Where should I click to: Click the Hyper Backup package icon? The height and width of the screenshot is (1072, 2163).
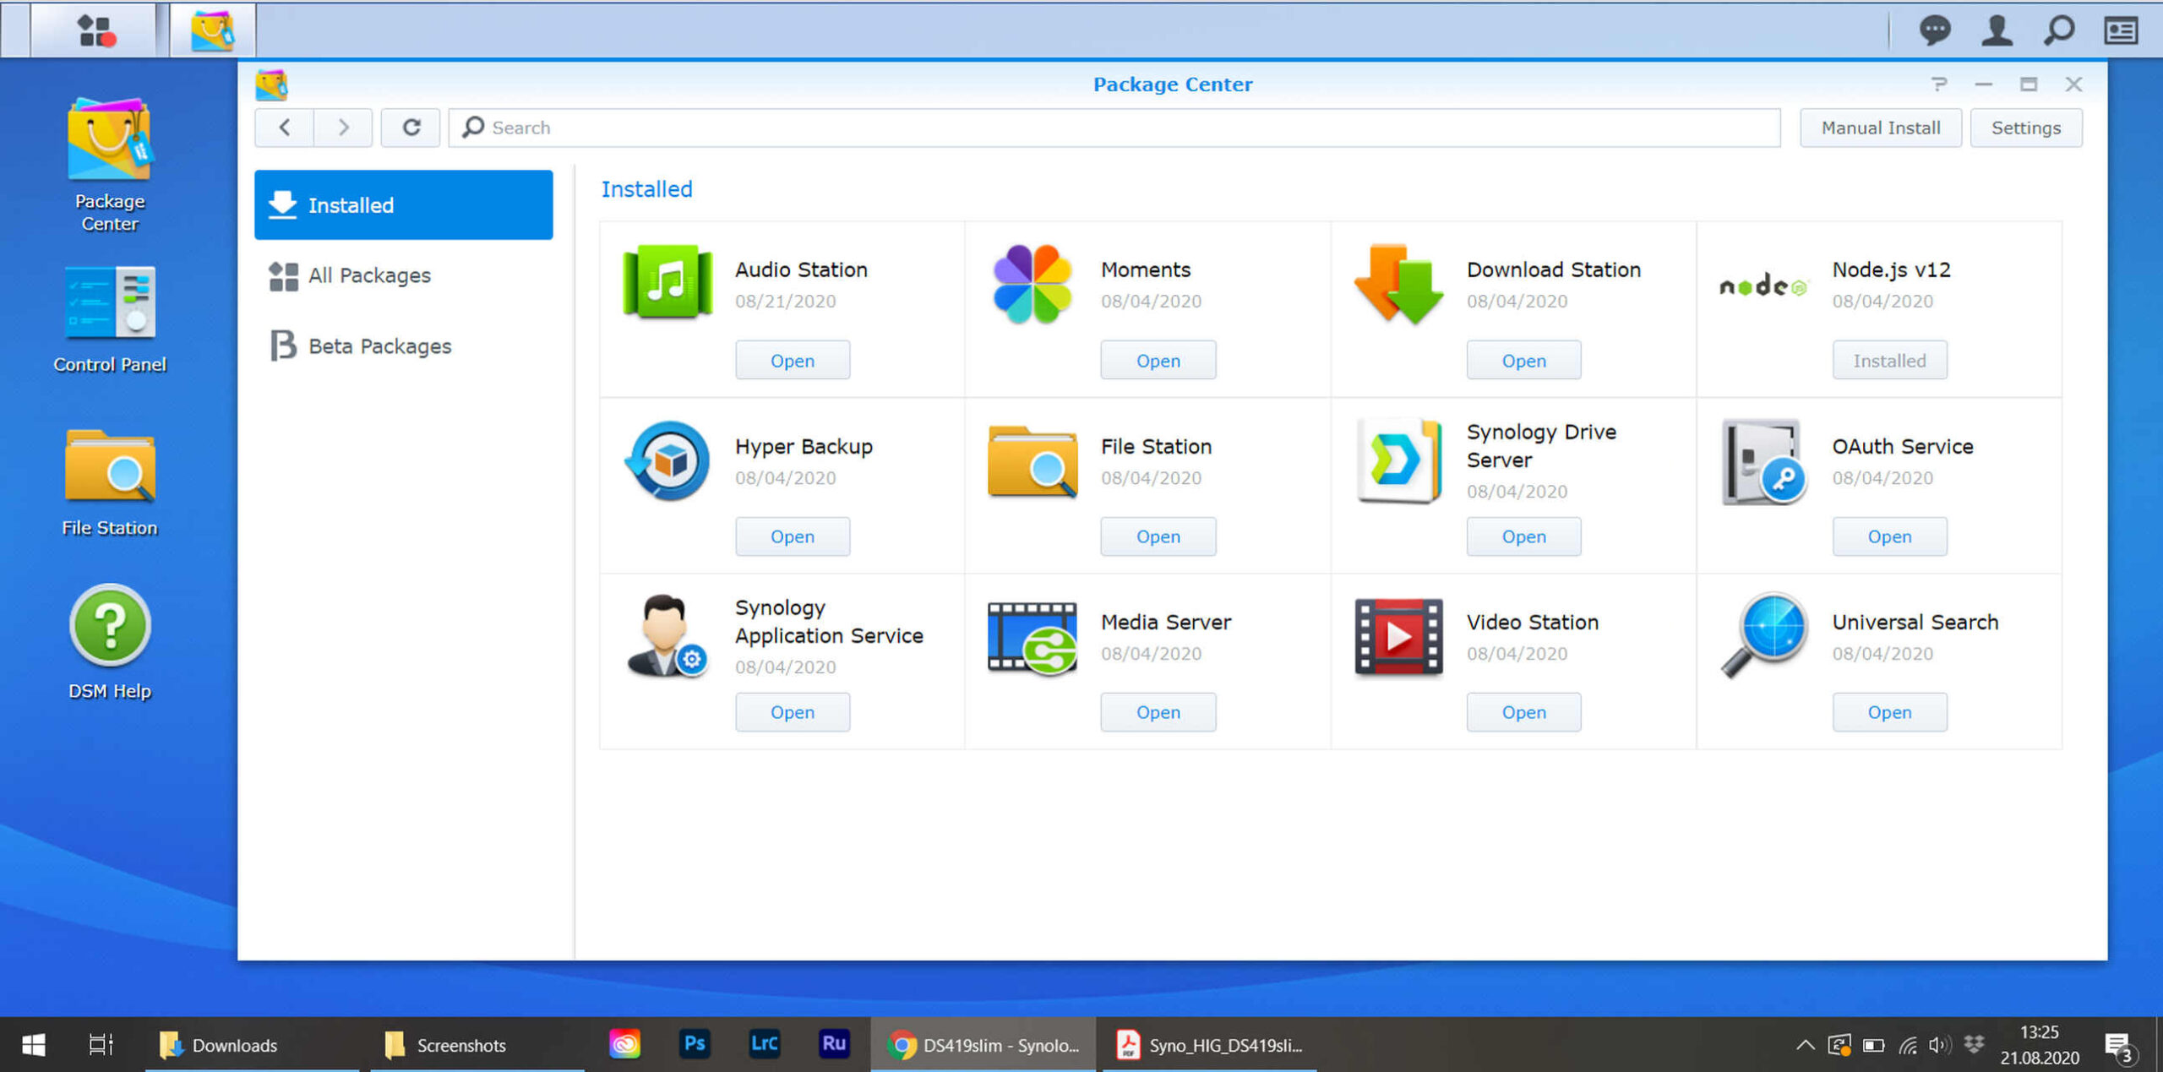pyautogui.click(x=667, y=461)
